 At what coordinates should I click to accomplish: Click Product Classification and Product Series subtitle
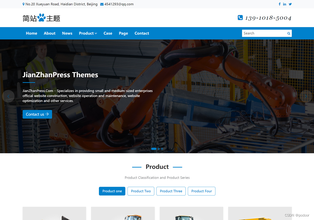pos(157,178)
